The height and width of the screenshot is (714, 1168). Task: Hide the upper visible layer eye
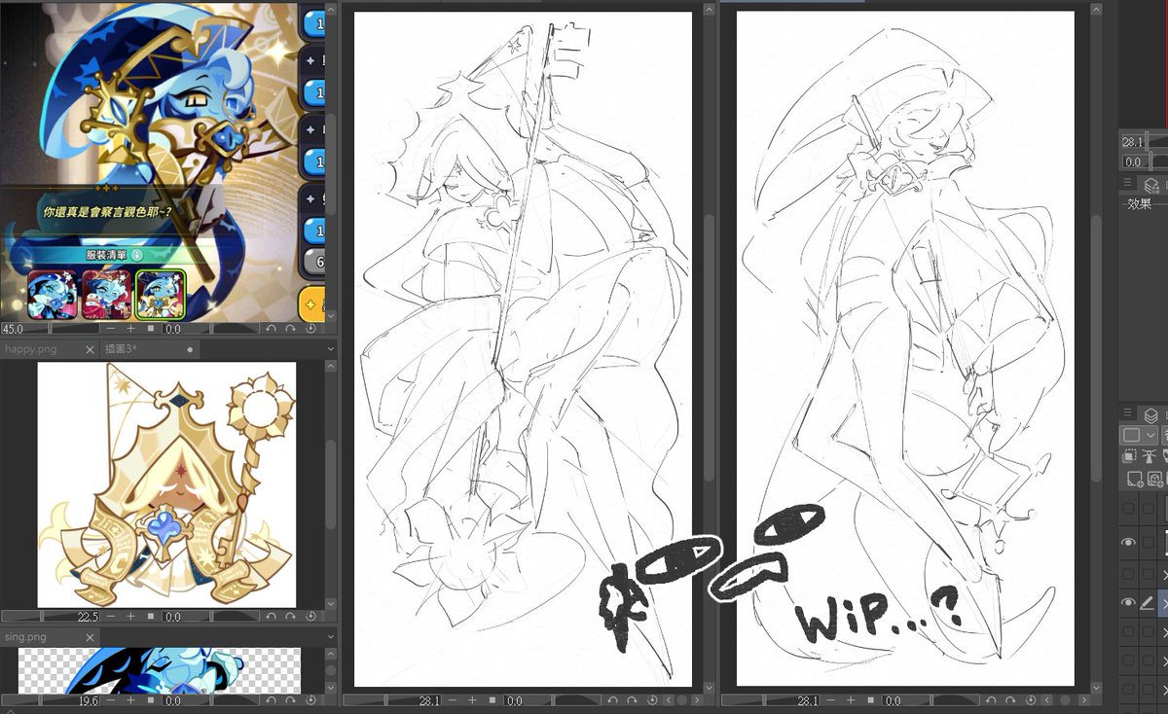click(1128, 542)
